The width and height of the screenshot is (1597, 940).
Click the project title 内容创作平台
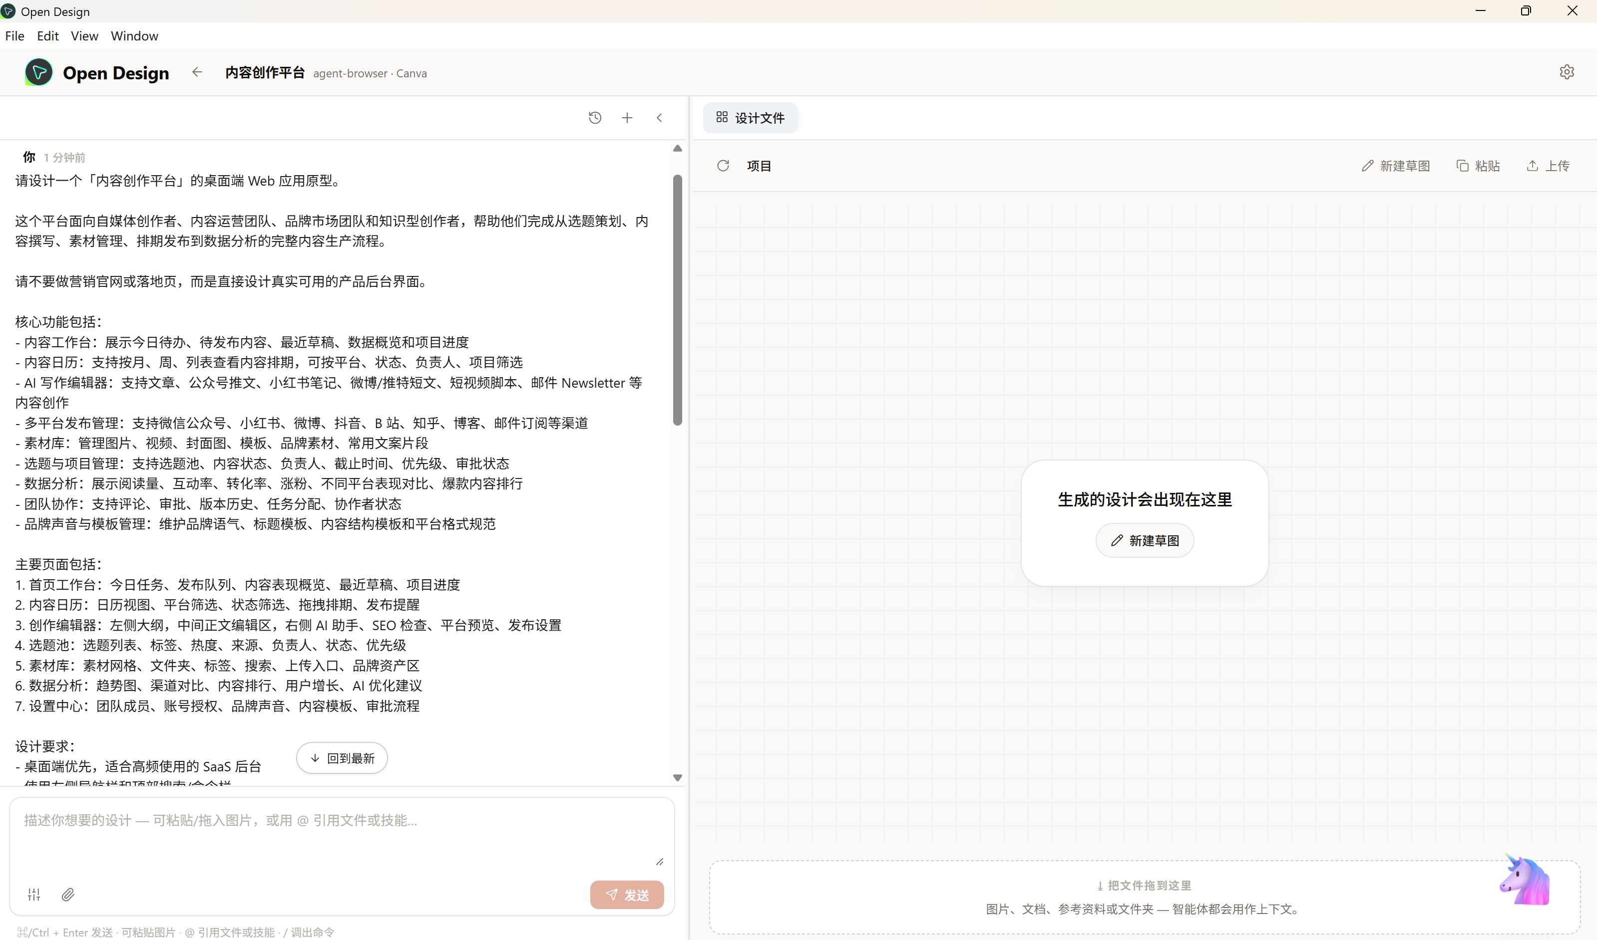pos(265,73)
